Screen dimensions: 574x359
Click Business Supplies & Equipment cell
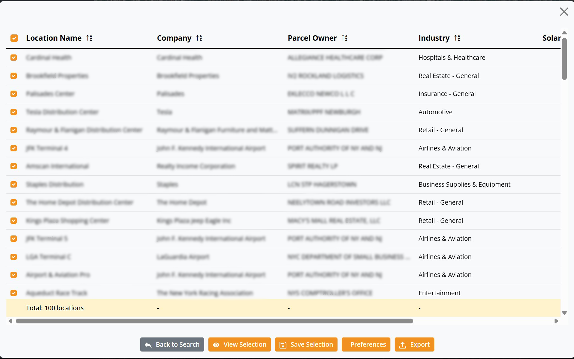(x=464, y=184)
